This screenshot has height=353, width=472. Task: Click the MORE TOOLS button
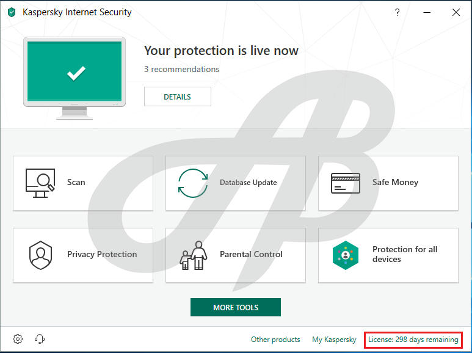235,307
